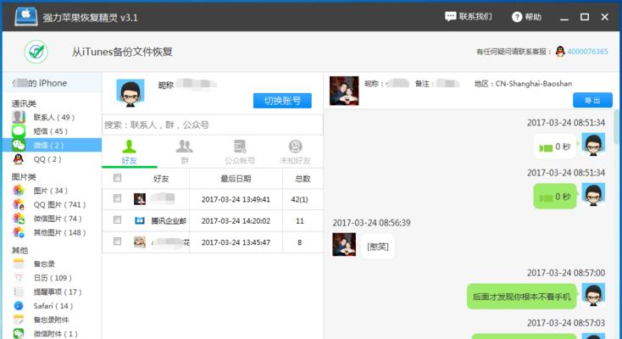Image resolution: width=622 pixels, height=339 pixels.
Task: Switch to 公众帐号 tab
Action: (x=240, y=152)
